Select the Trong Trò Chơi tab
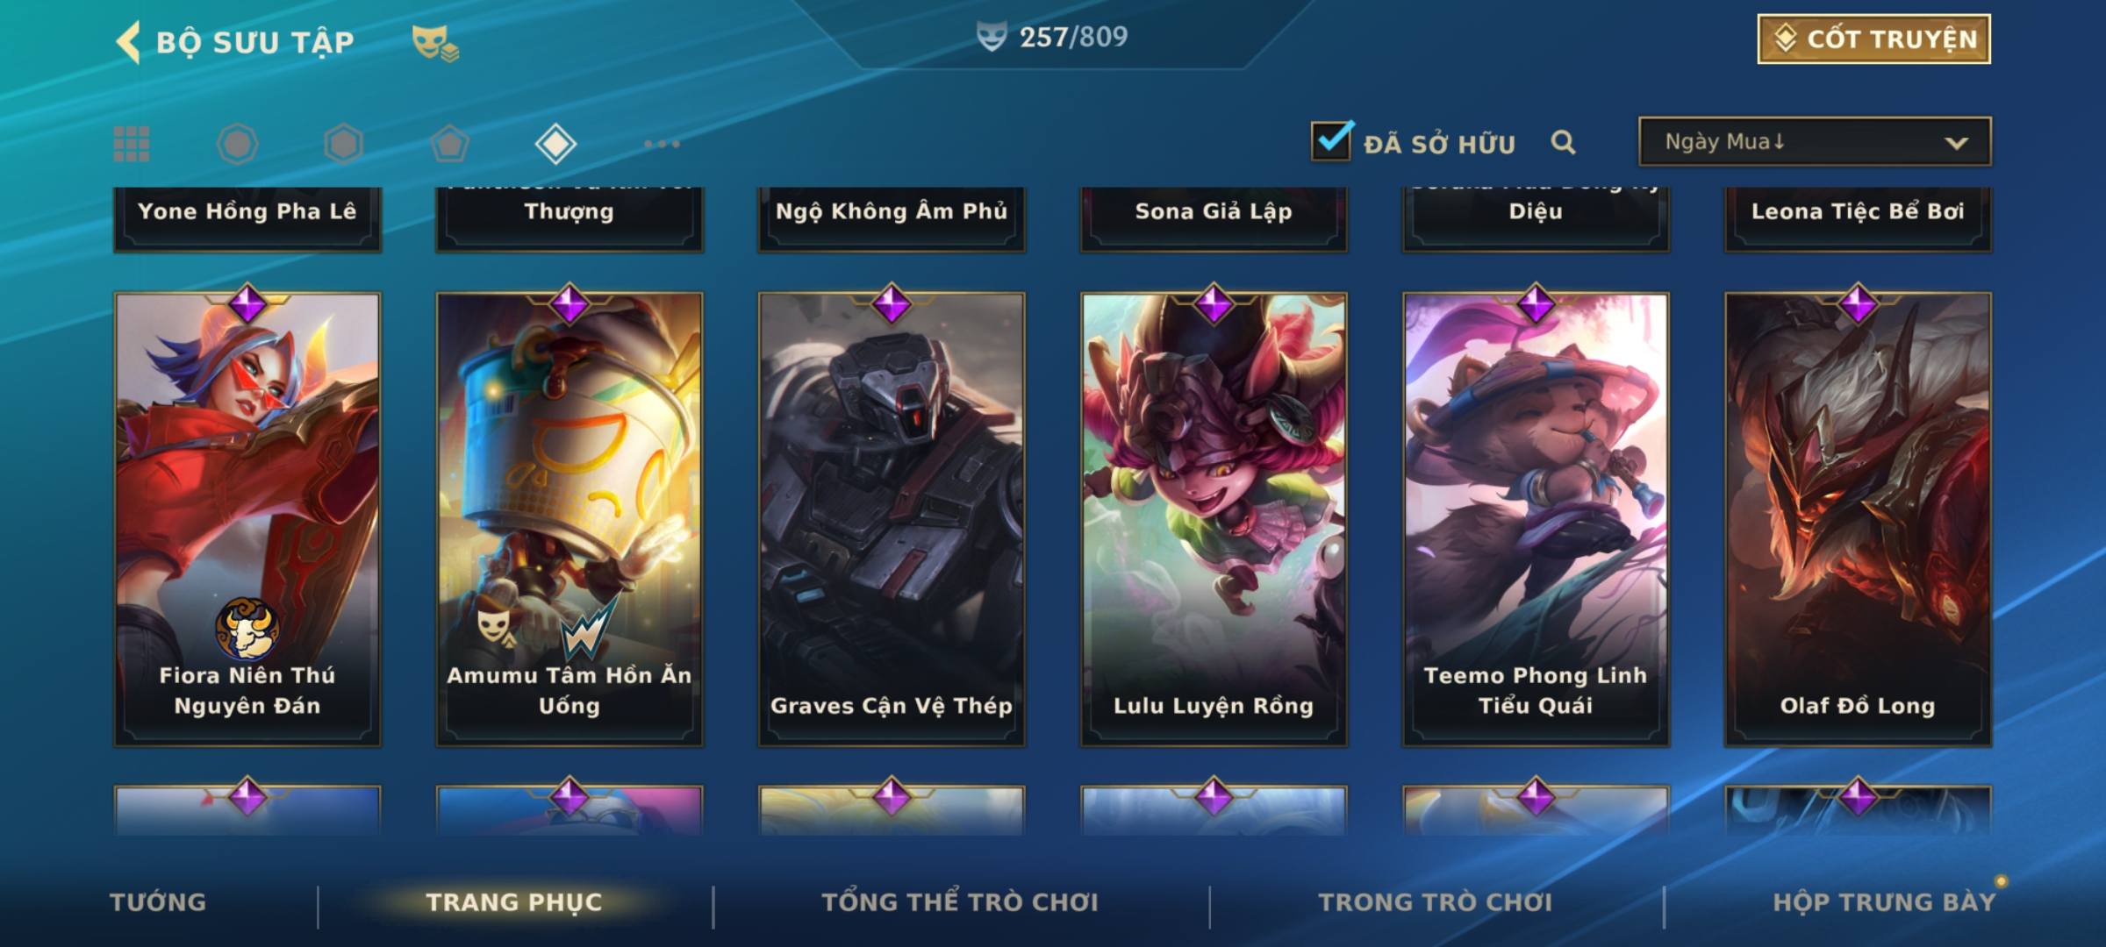 (x=1436, y=902)
